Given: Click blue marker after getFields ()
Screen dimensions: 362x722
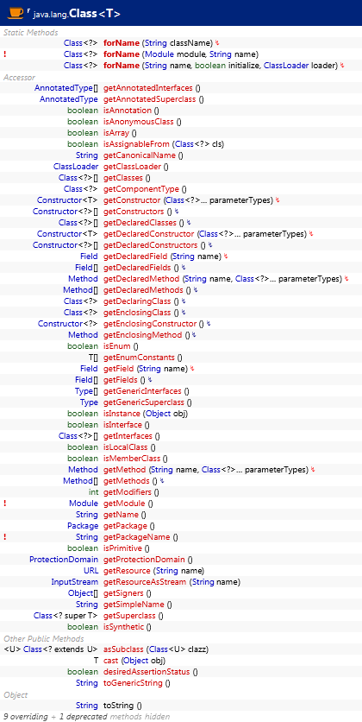Looking at the screenshot, I should pos(149,380).
